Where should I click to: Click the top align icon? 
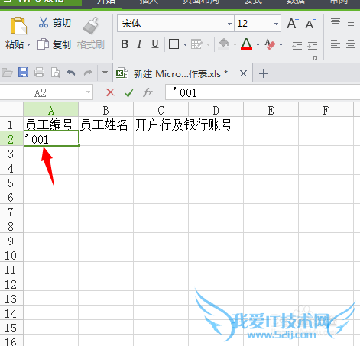[x=336, y=21]
